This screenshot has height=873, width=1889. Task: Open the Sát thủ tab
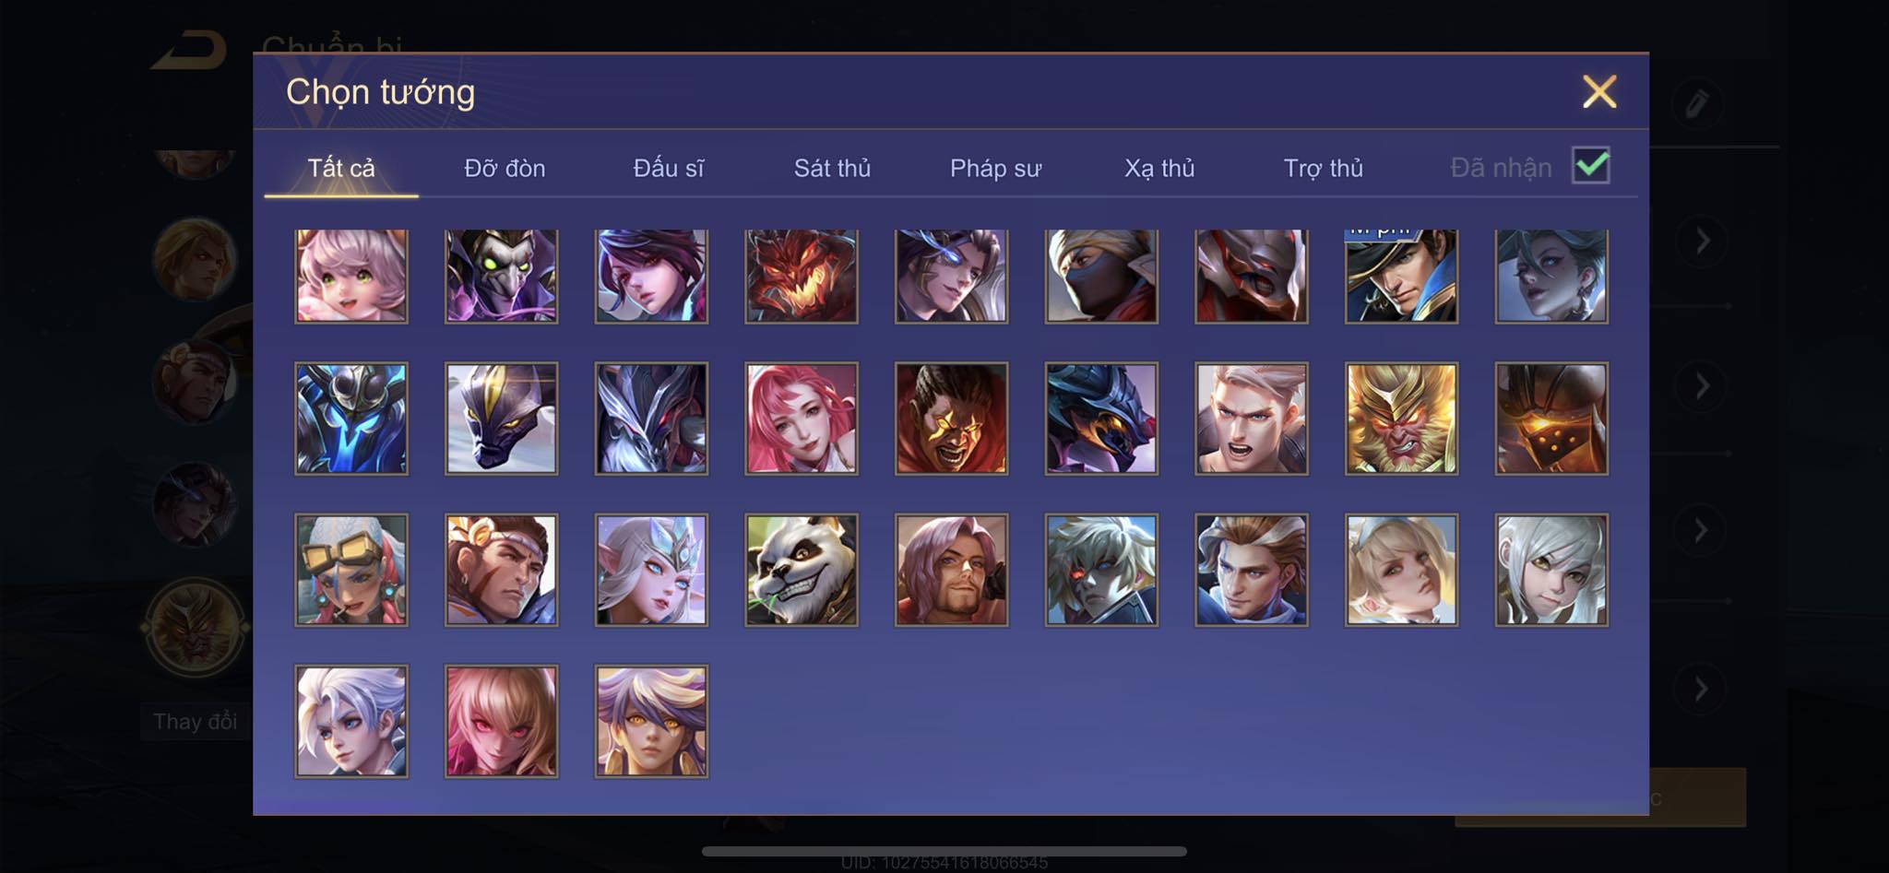point(832,169)
